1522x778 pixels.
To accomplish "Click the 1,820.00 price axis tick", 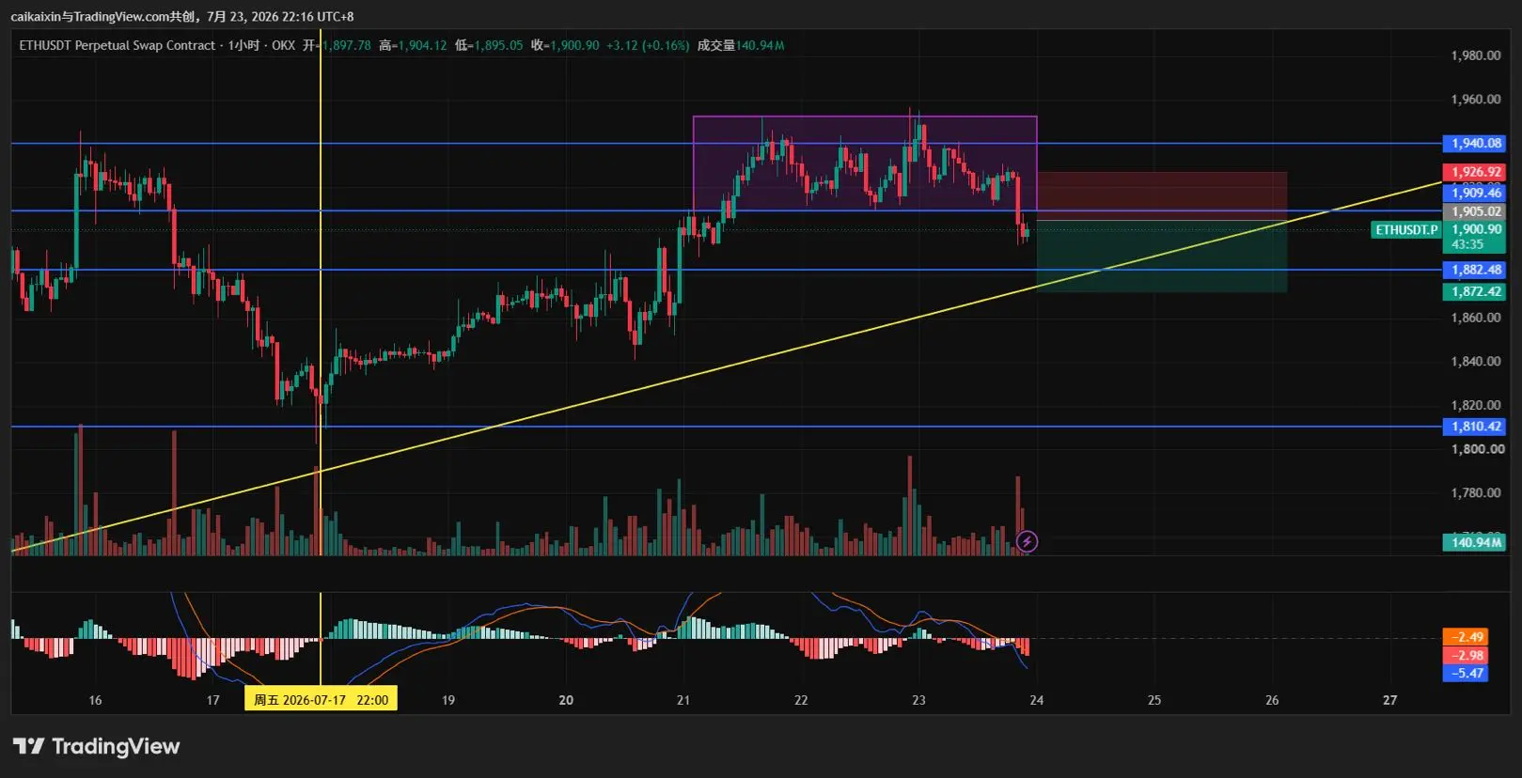I will (x=1475, y=405).
